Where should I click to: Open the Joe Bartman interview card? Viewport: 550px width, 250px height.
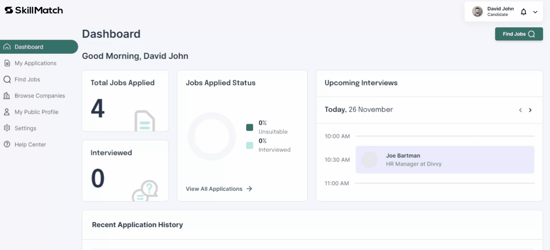(x=445, y=160)
